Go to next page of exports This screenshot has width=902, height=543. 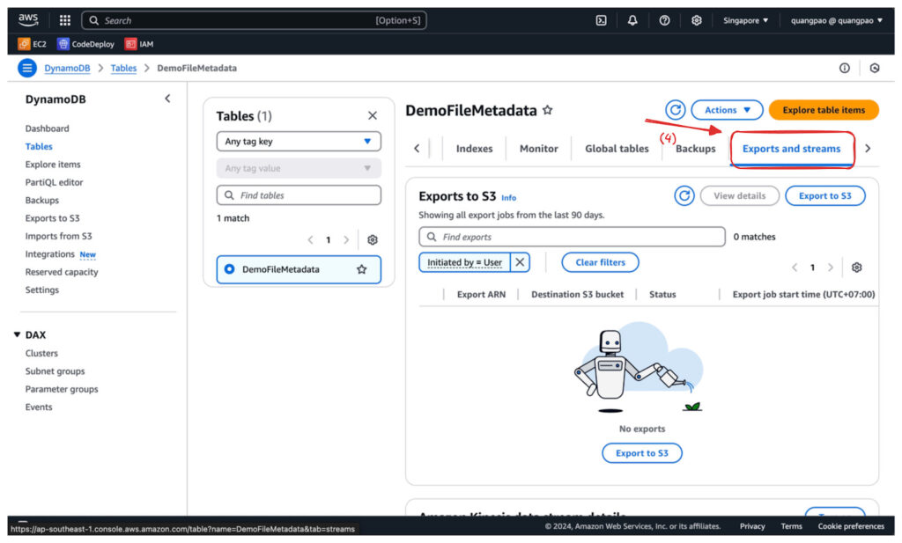pos(830,268)
